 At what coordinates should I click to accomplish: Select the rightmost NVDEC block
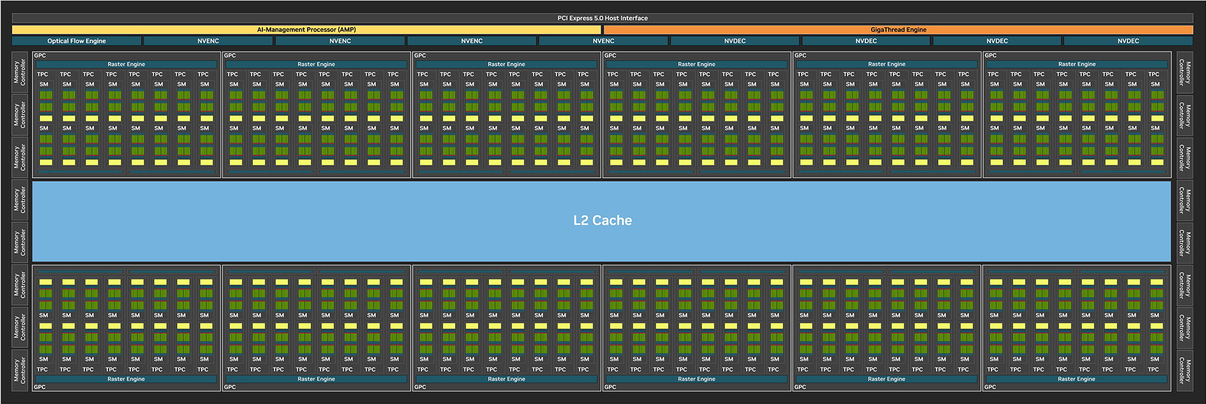pyautogui.click(x=1128, y=41)
